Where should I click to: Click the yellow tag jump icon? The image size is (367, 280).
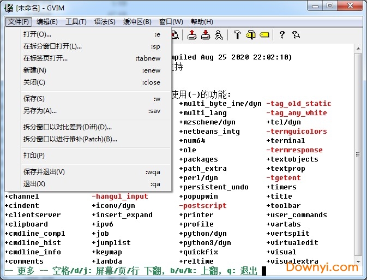click(264, 35)
